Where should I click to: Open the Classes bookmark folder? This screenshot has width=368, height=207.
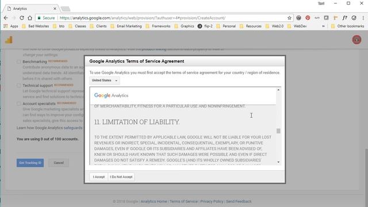pyautogui.click(x=78, y=26)
